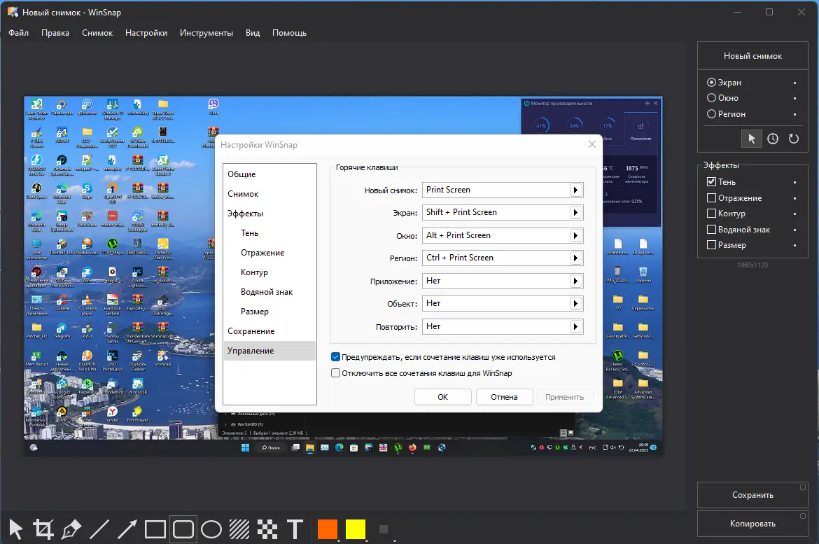This screenshot has width=819, height=544.
Task: Enable the Отражение effect checkbox
Action: [x=711, y=198]
